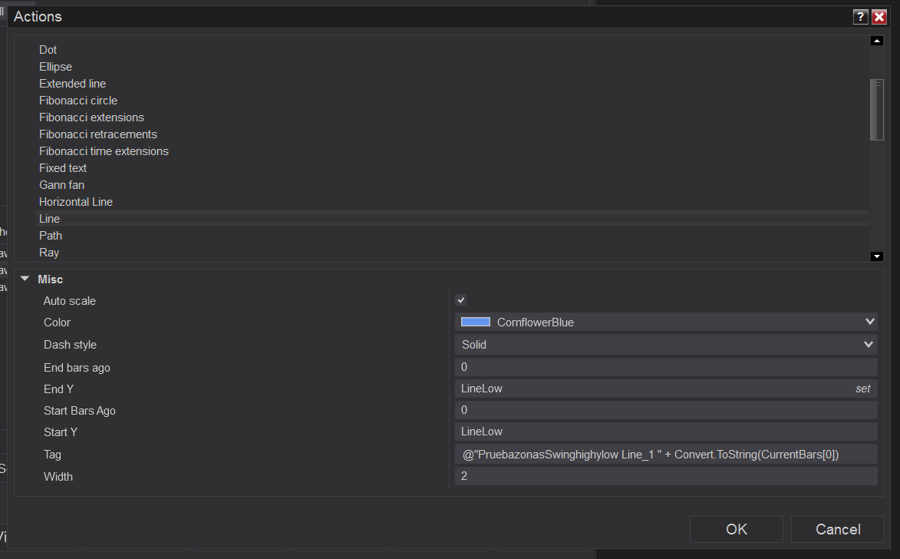Select the Path drawing action

[50, 235]
